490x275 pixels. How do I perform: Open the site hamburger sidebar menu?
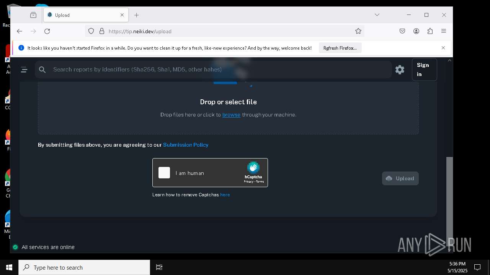[24, 70]
